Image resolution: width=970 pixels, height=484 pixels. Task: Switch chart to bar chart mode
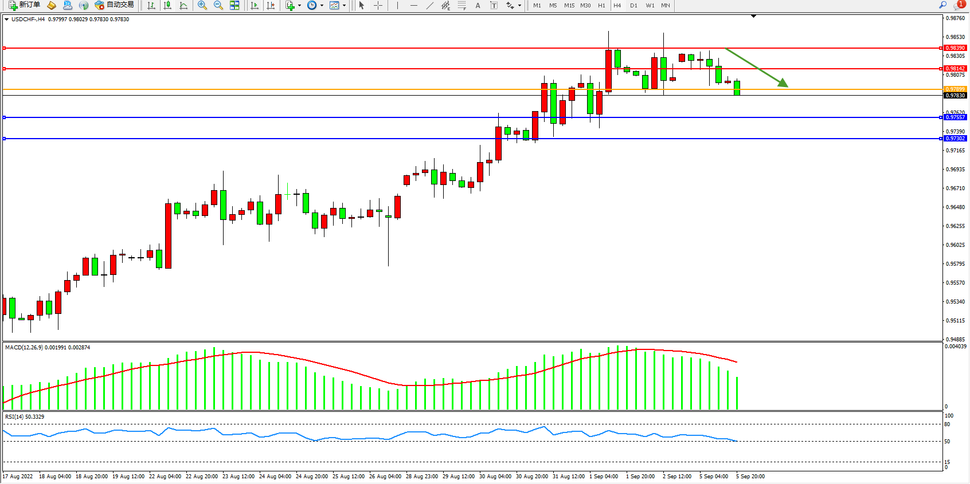151,5
